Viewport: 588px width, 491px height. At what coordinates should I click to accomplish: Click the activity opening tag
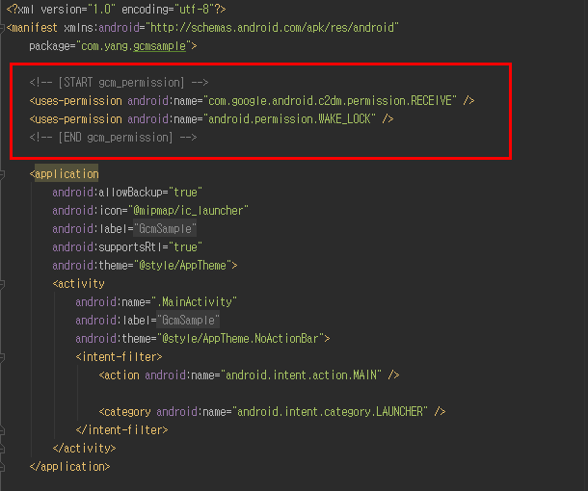pyautogui.click(x=79, y=284)
